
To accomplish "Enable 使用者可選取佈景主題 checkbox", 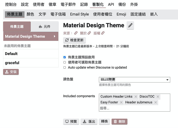I will [x=64, y=62].
